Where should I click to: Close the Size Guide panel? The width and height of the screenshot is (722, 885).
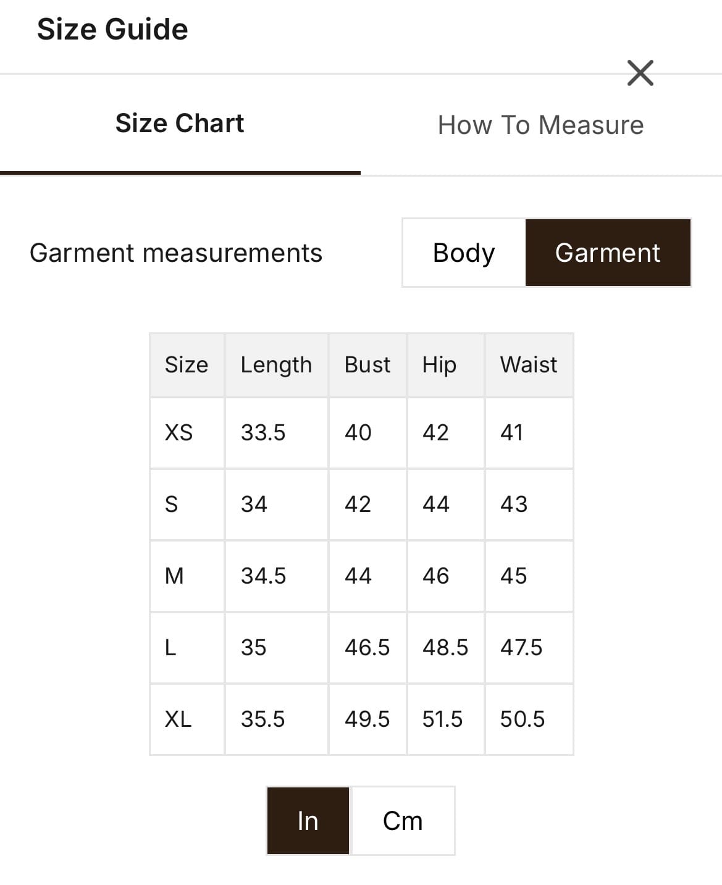640,73
